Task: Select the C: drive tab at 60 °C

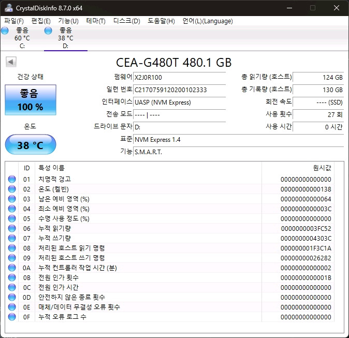Action: 22,38
